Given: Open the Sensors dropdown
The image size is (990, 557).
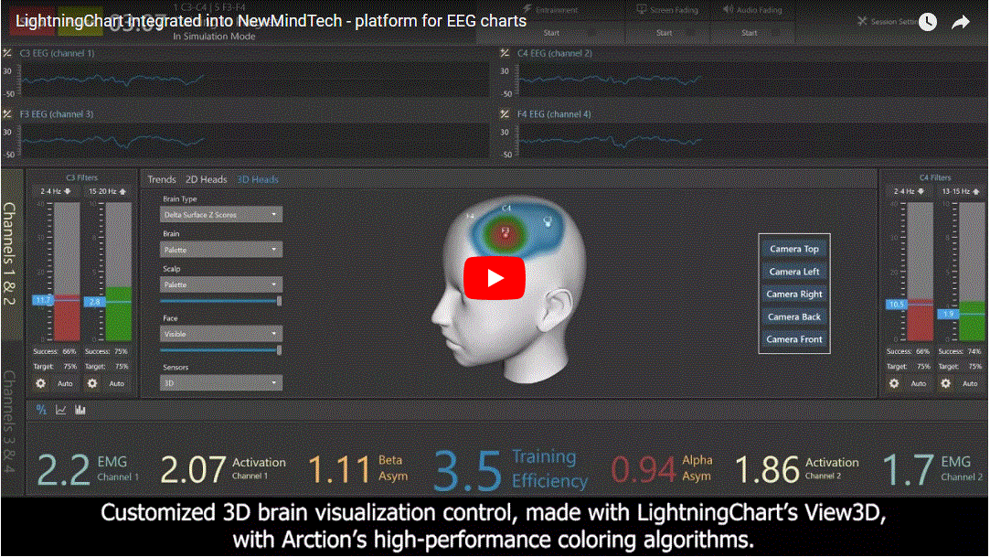Looking at the screenshot, I should coord(220,382).
